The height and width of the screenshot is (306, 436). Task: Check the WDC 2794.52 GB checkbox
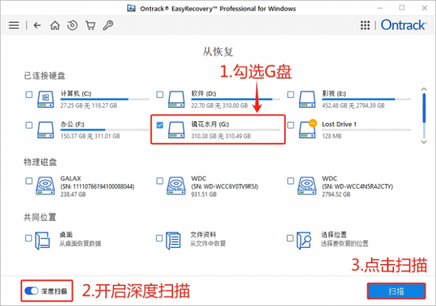pos(290,181)
